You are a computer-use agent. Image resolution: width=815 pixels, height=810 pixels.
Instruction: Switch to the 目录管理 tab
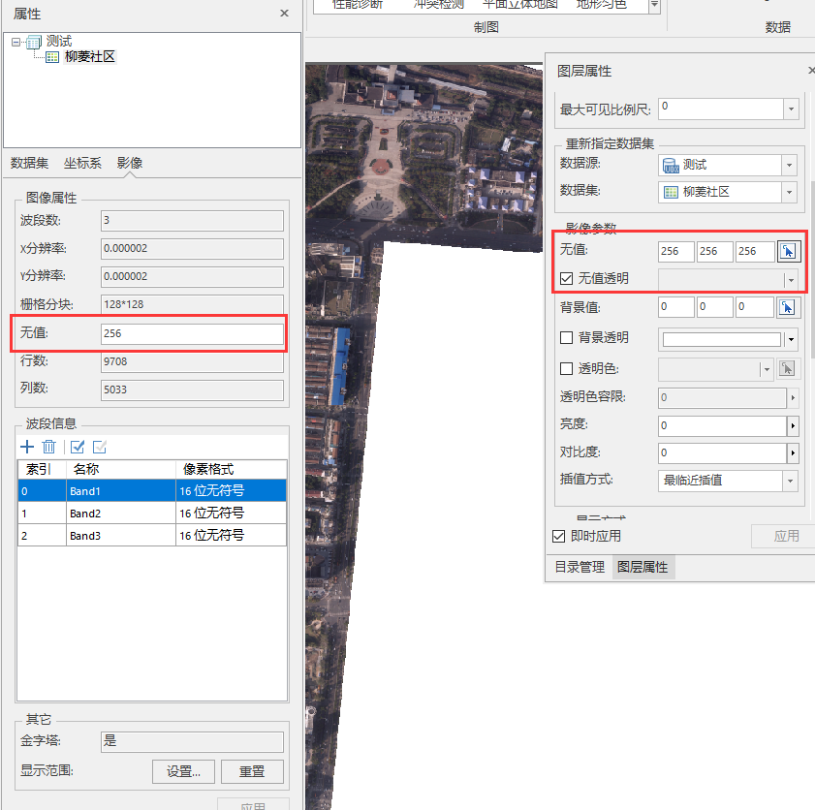580,567
